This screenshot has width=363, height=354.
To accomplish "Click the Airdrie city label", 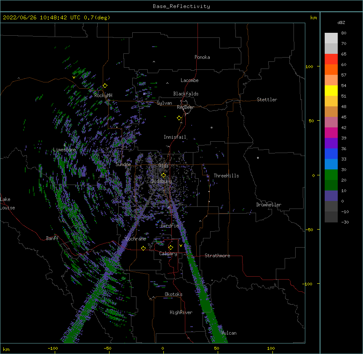I will point(170,226).
